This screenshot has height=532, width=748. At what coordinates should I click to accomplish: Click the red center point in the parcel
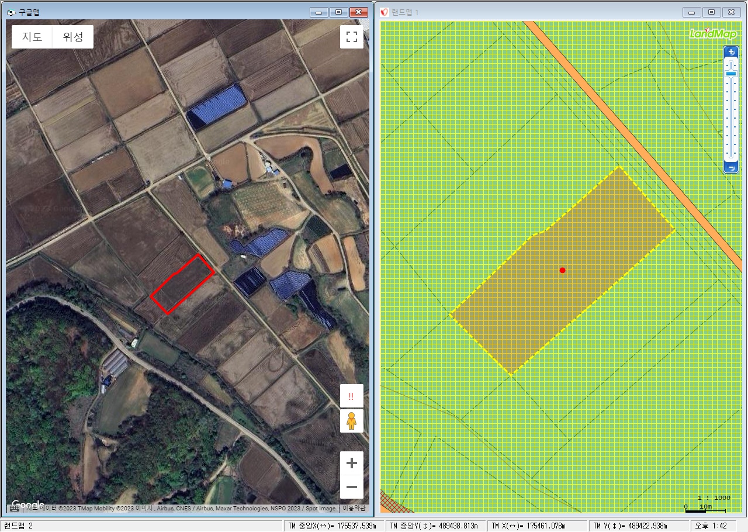pos(563,270)
